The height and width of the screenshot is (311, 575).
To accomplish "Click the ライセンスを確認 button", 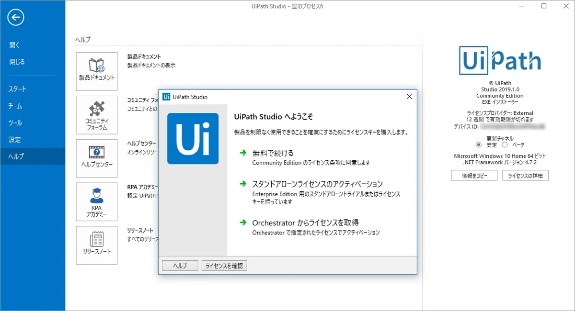I will tap(224, 266).
